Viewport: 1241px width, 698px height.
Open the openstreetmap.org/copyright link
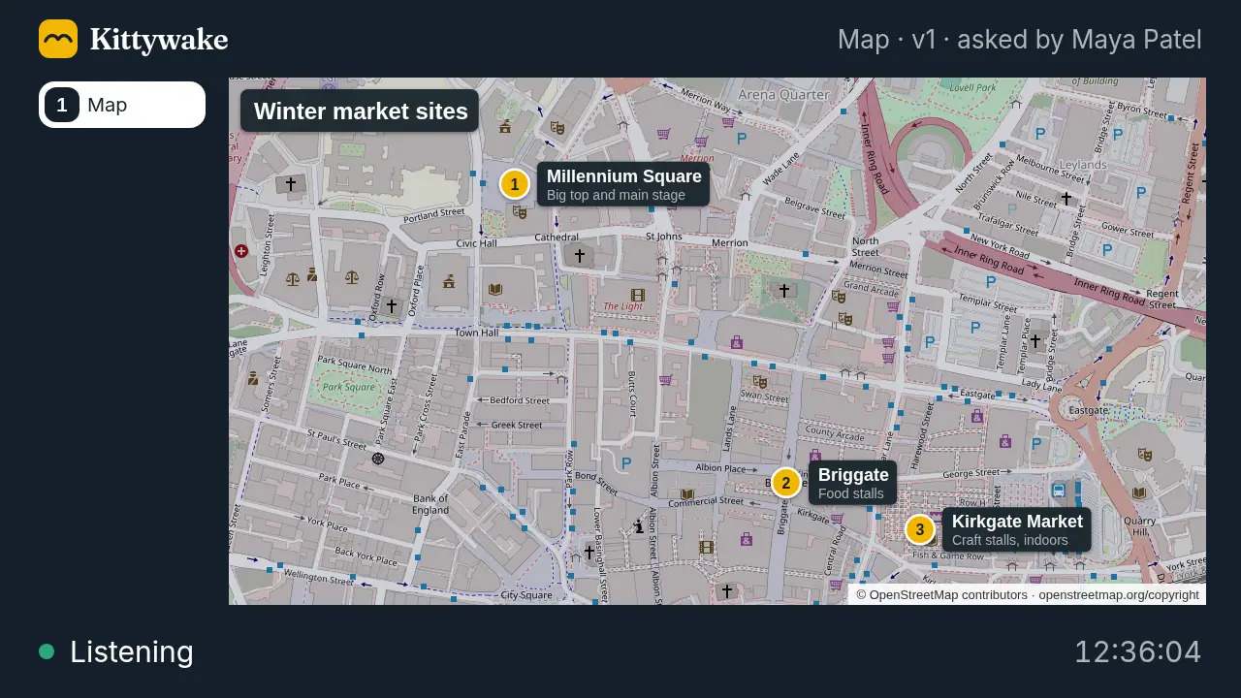(1119, 594)
